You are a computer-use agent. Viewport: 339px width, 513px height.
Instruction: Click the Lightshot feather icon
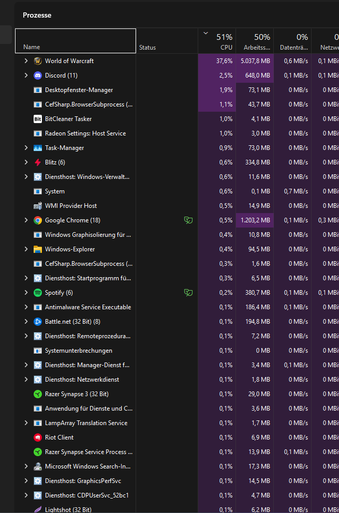click(x=38, y=509)
